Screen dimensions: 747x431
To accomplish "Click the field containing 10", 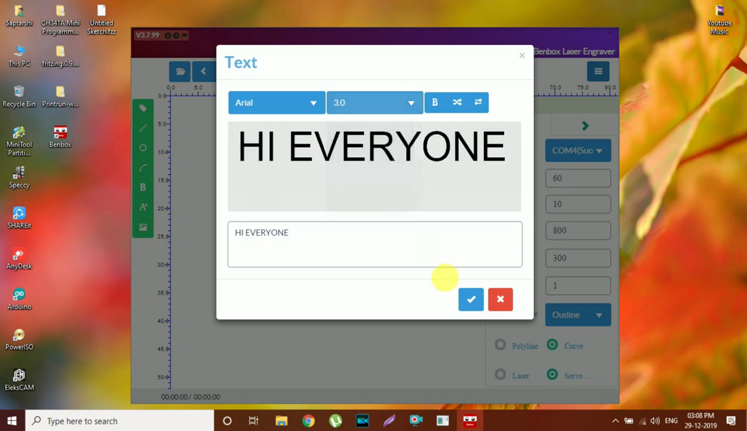I will pos(578,204).
